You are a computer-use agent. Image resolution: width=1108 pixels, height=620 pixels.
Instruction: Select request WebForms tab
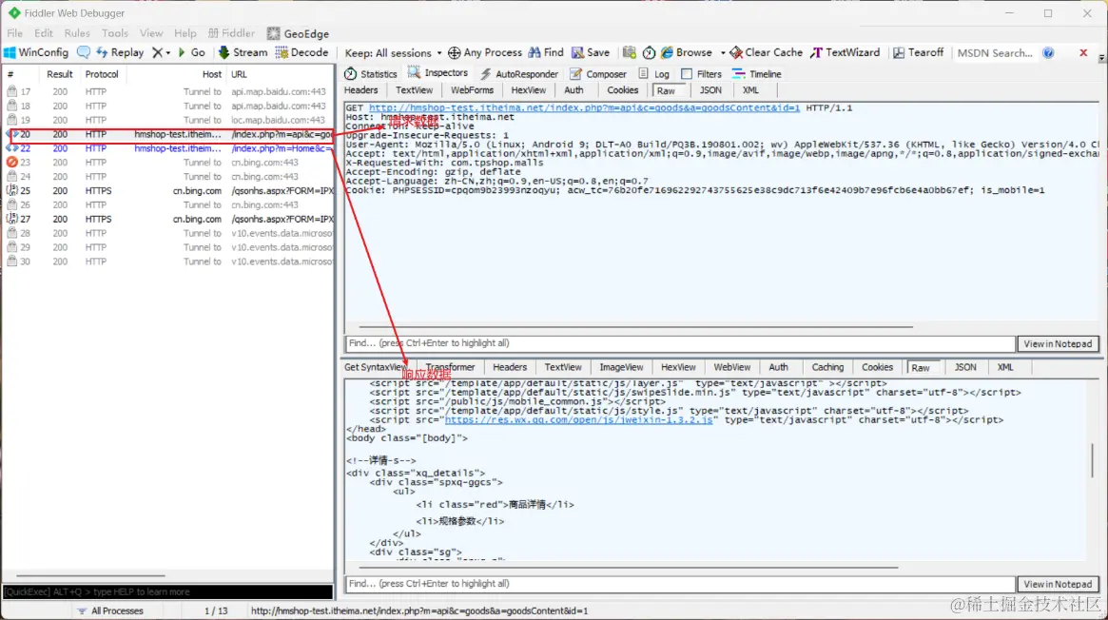pos(472,90)
